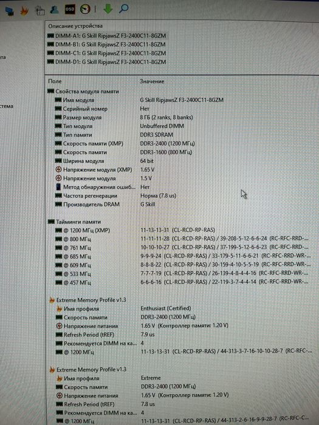Select the @ 533 МГц timing row
Viewport: 319px width, 425px height.
click(182, 274)
